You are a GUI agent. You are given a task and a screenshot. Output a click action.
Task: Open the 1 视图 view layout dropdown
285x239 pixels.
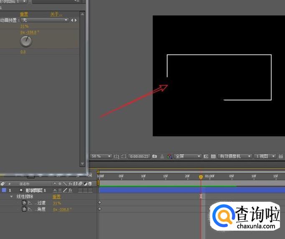(x=265, y=156)
